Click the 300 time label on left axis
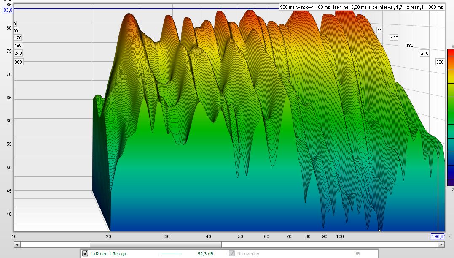Image resolution: width=454 pixels, height=258 pixels. (x=18, y=62)
